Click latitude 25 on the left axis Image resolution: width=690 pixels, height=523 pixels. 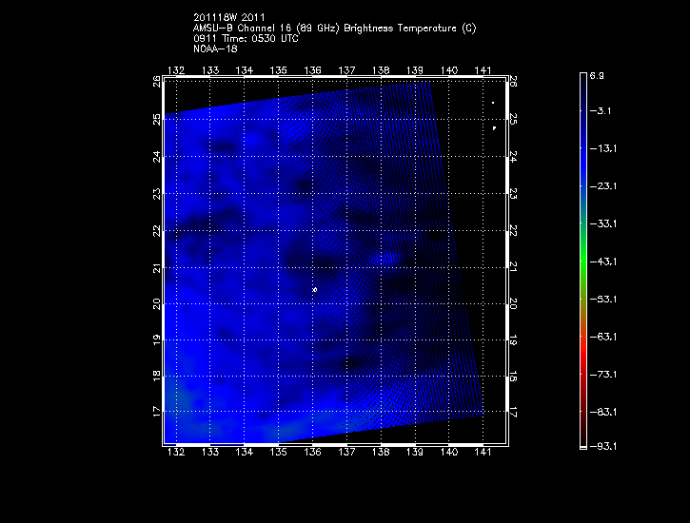(x=157, y=119)
